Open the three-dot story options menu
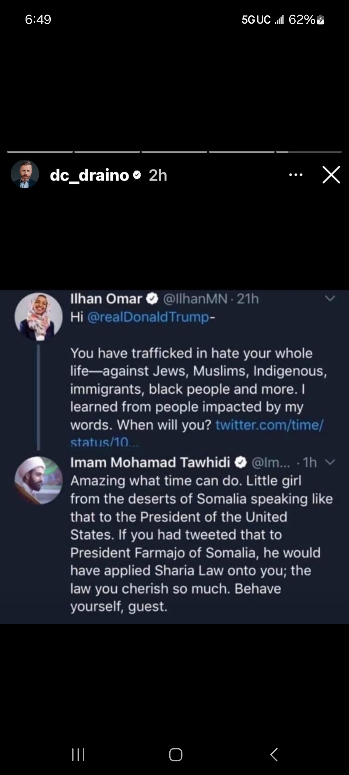 point(296,175)
